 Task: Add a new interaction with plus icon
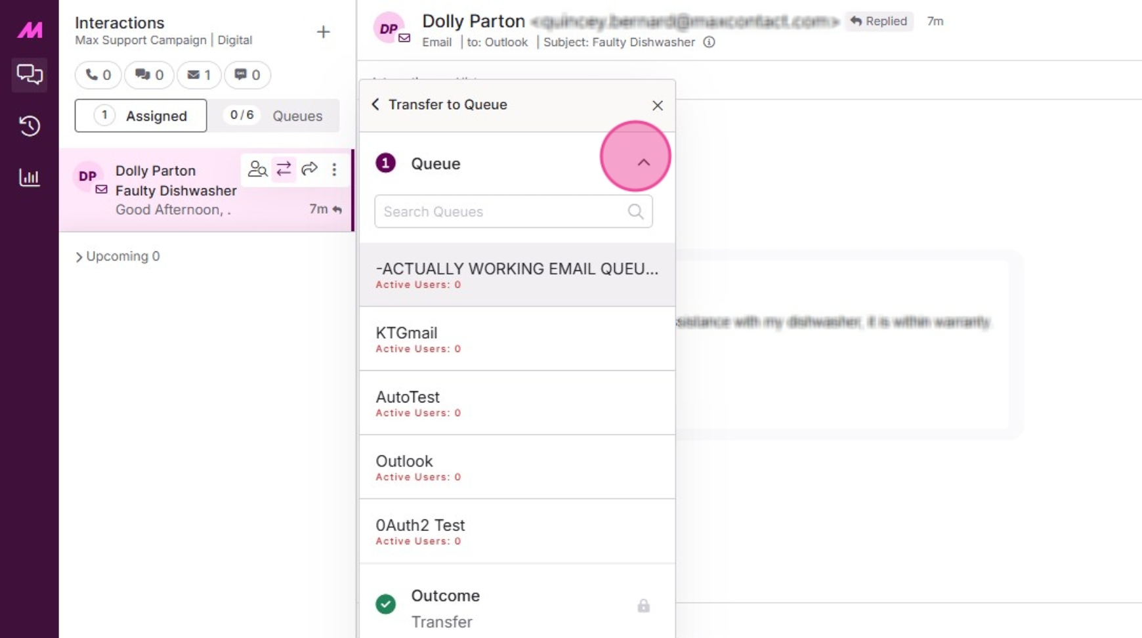click(323, 32)
